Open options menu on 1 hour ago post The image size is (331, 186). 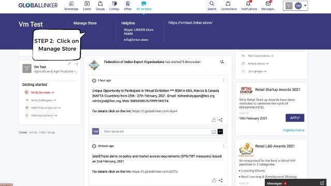223,81
